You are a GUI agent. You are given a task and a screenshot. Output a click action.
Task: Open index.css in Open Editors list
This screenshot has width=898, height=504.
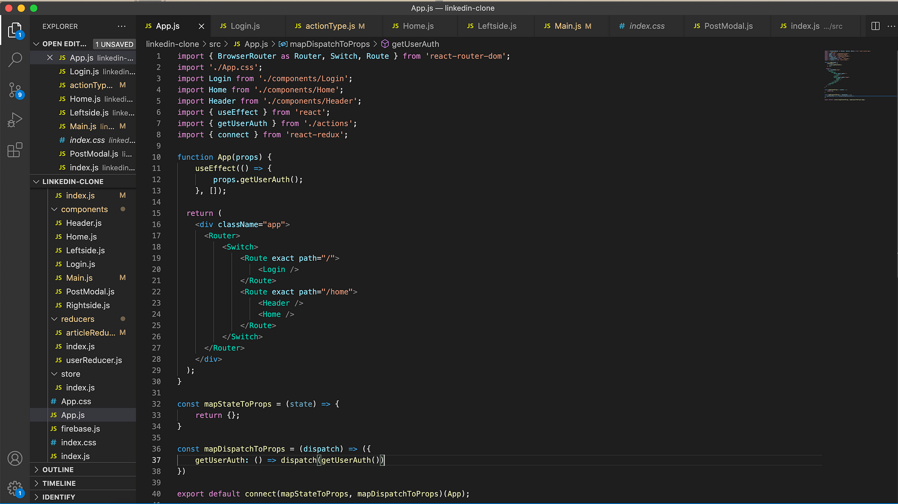(x=83, y=140)
